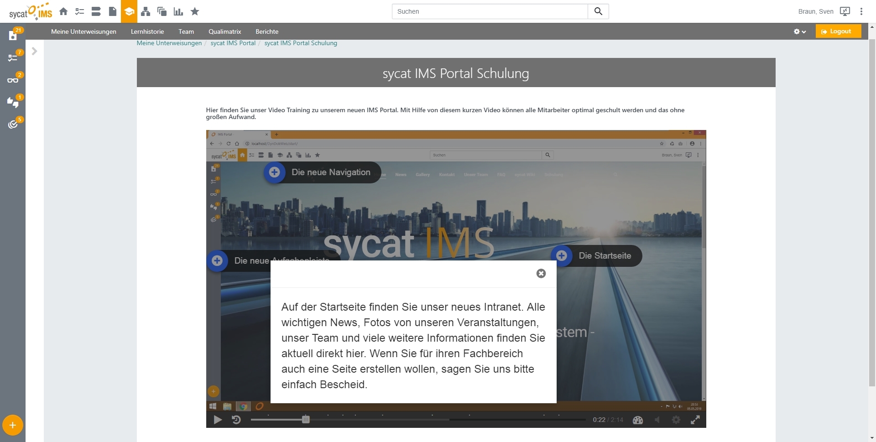Open video player settings gear

[x=676, y=420]
